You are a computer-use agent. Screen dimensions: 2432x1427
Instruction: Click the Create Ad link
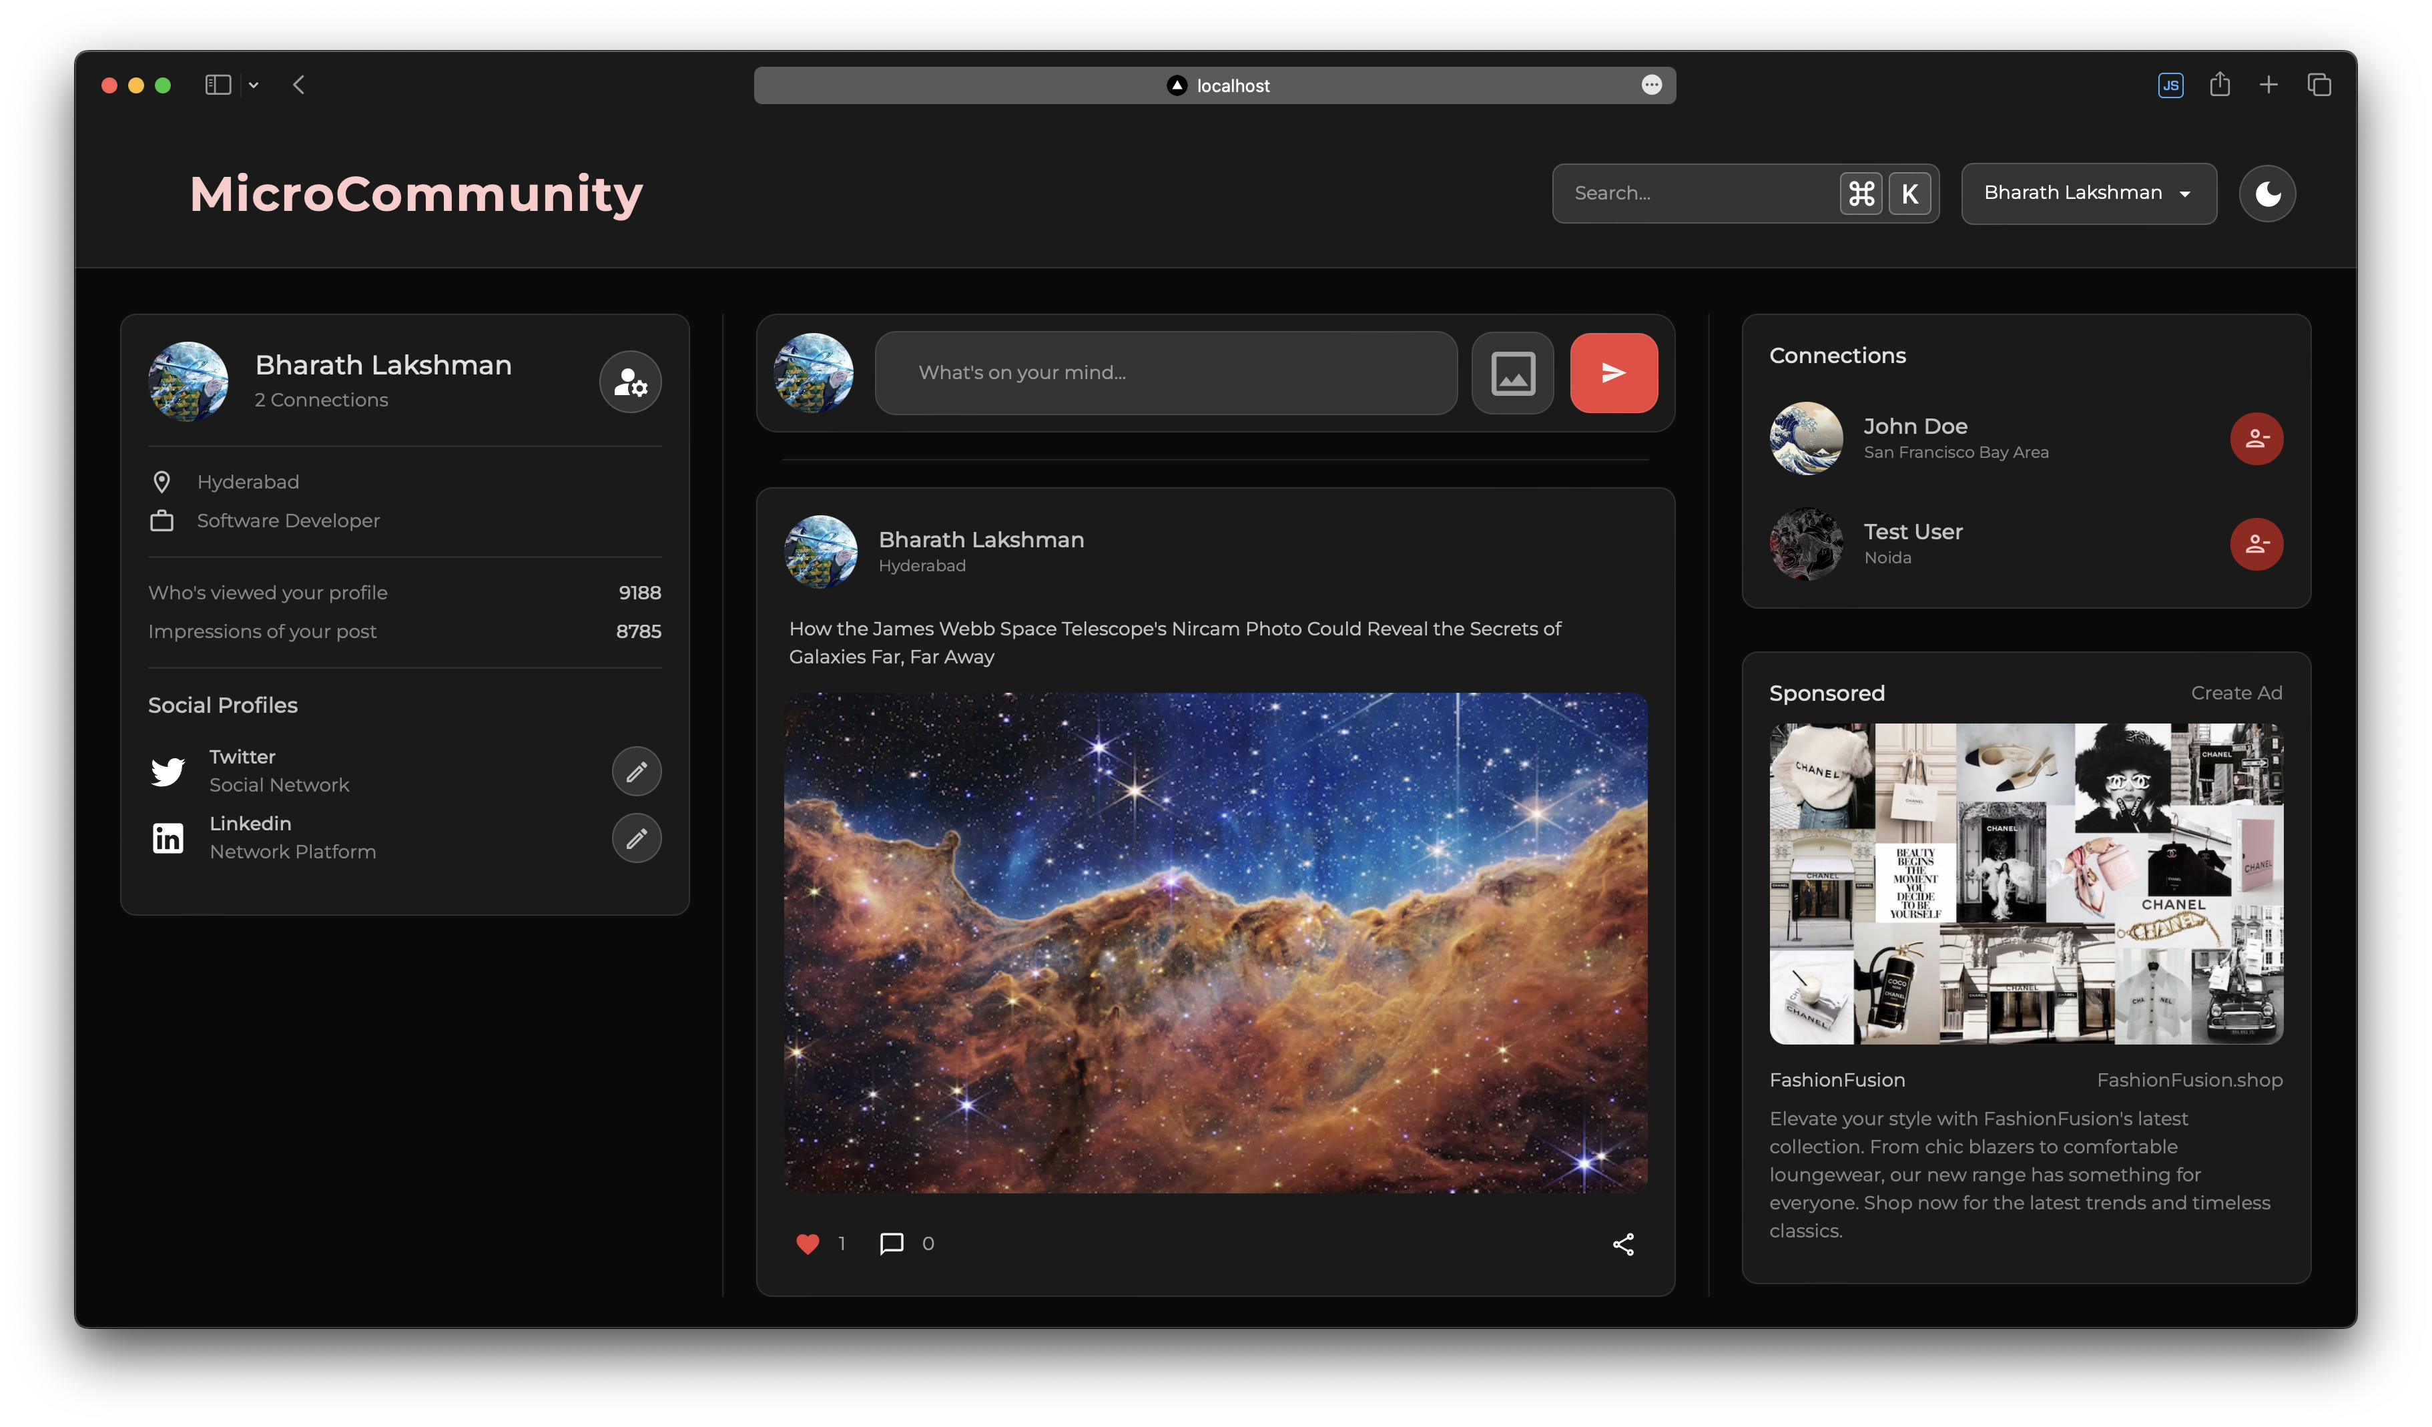pyautogui.click(x=2236, y=693)
